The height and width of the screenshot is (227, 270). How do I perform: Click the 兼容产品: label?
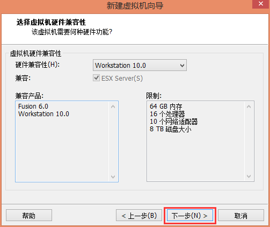pyautogui.click(x=30, y=96)
